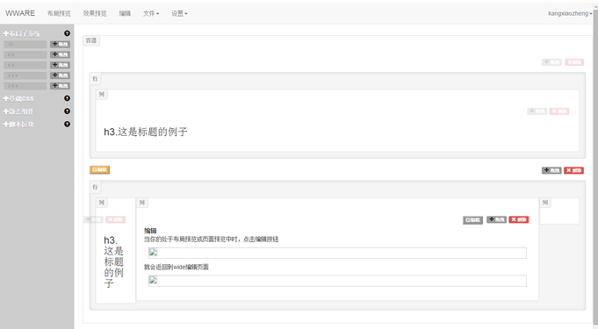Click dark drag button beside orange edit row

551,170
